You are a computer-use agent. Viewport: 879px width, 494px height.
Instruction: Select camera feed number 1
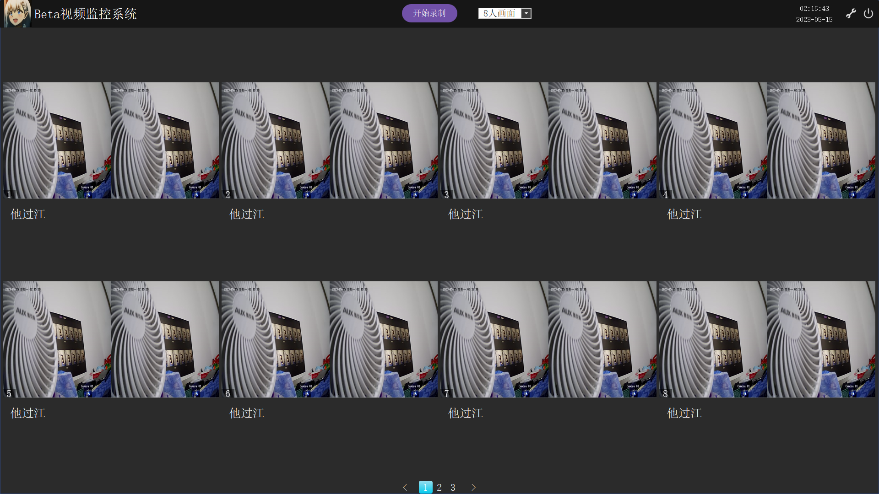pos(111,140)
